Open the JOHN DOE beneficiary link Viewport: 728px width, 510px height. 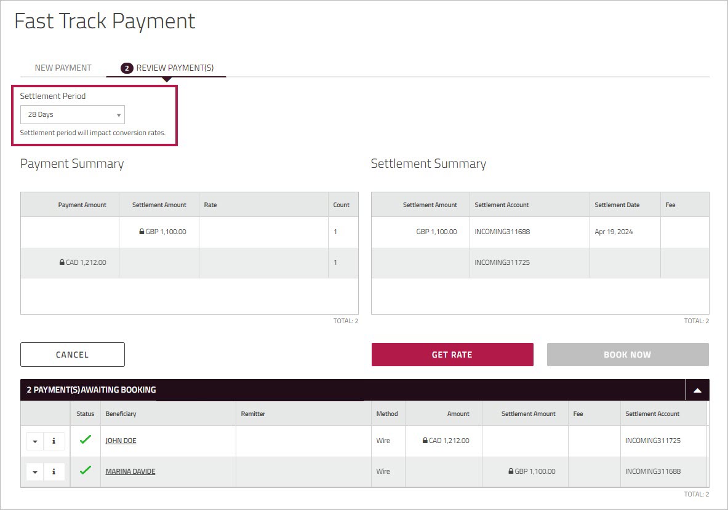click(121, 441)
